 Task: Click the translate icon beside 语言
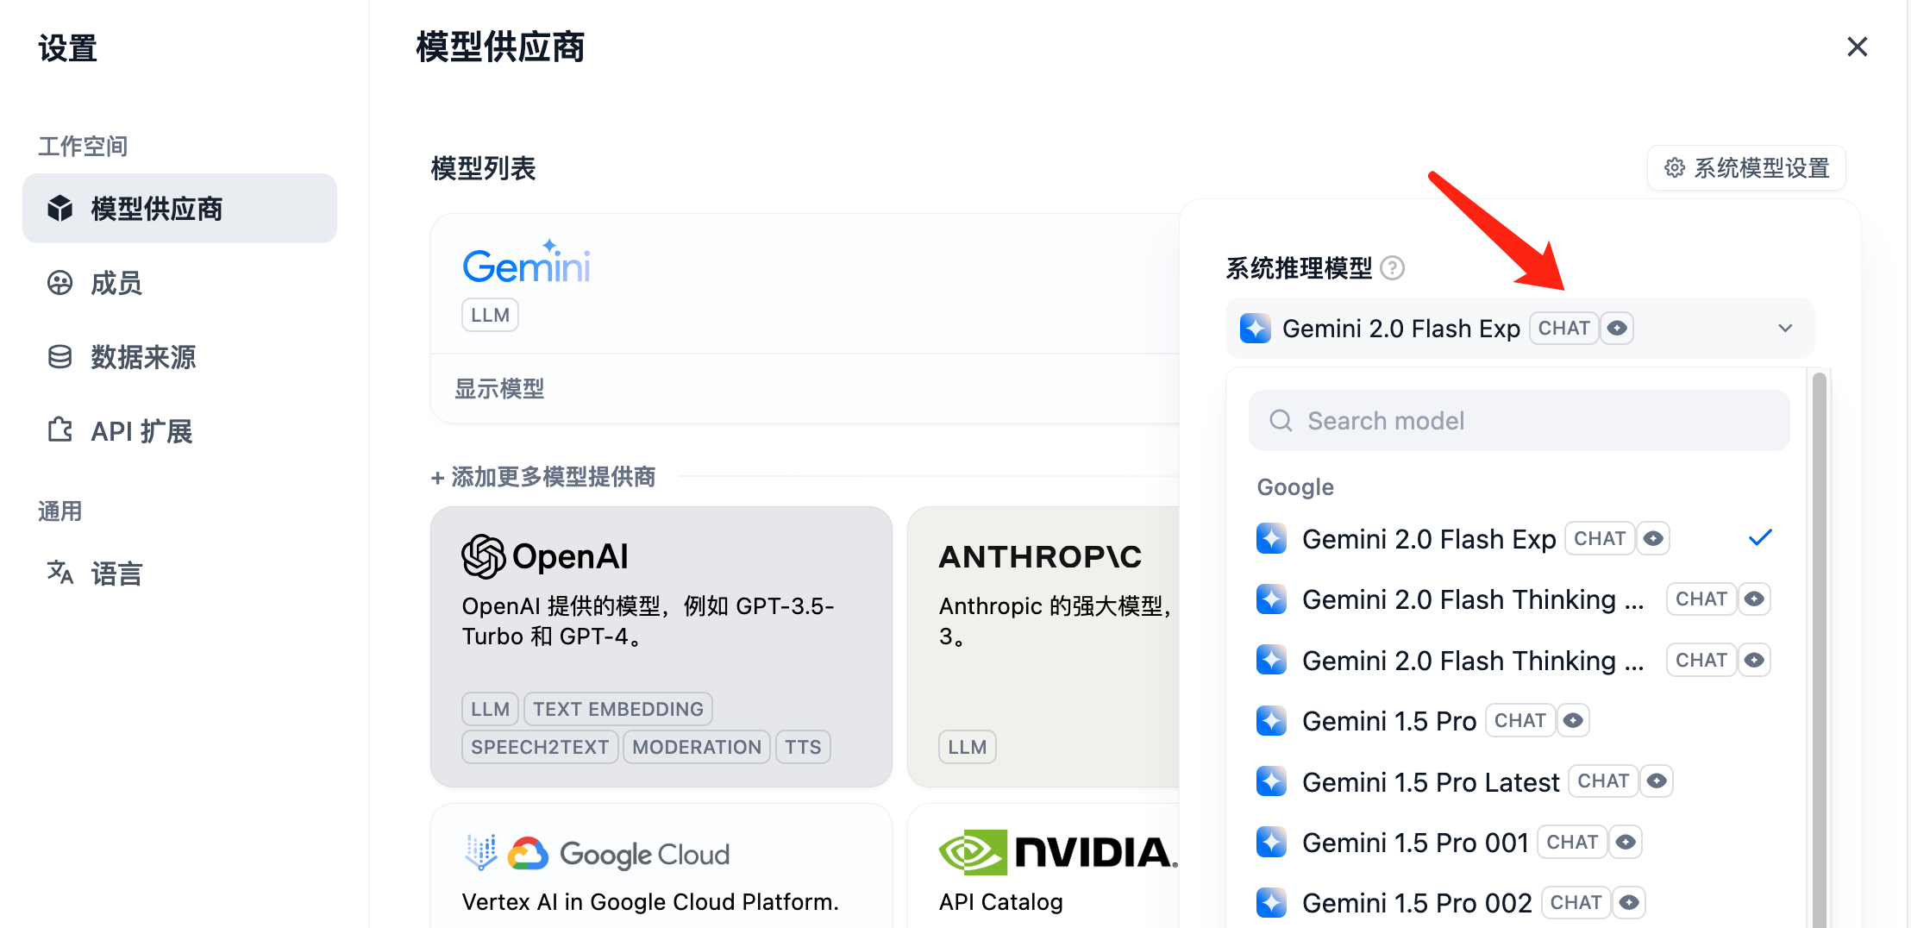coord(60,572)
